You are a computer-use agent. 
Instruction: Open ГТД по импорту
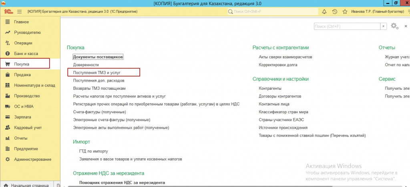[x=94, y=151]
